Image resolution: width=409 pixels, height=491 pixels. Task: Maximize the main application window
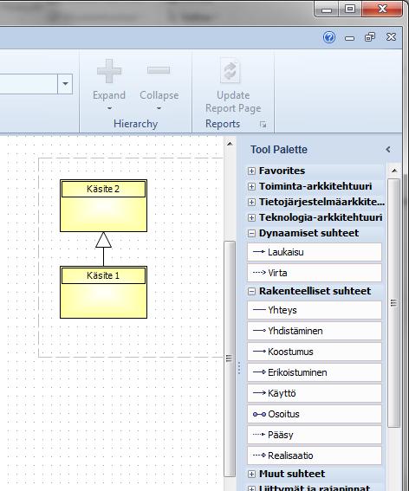pos(350,9)
